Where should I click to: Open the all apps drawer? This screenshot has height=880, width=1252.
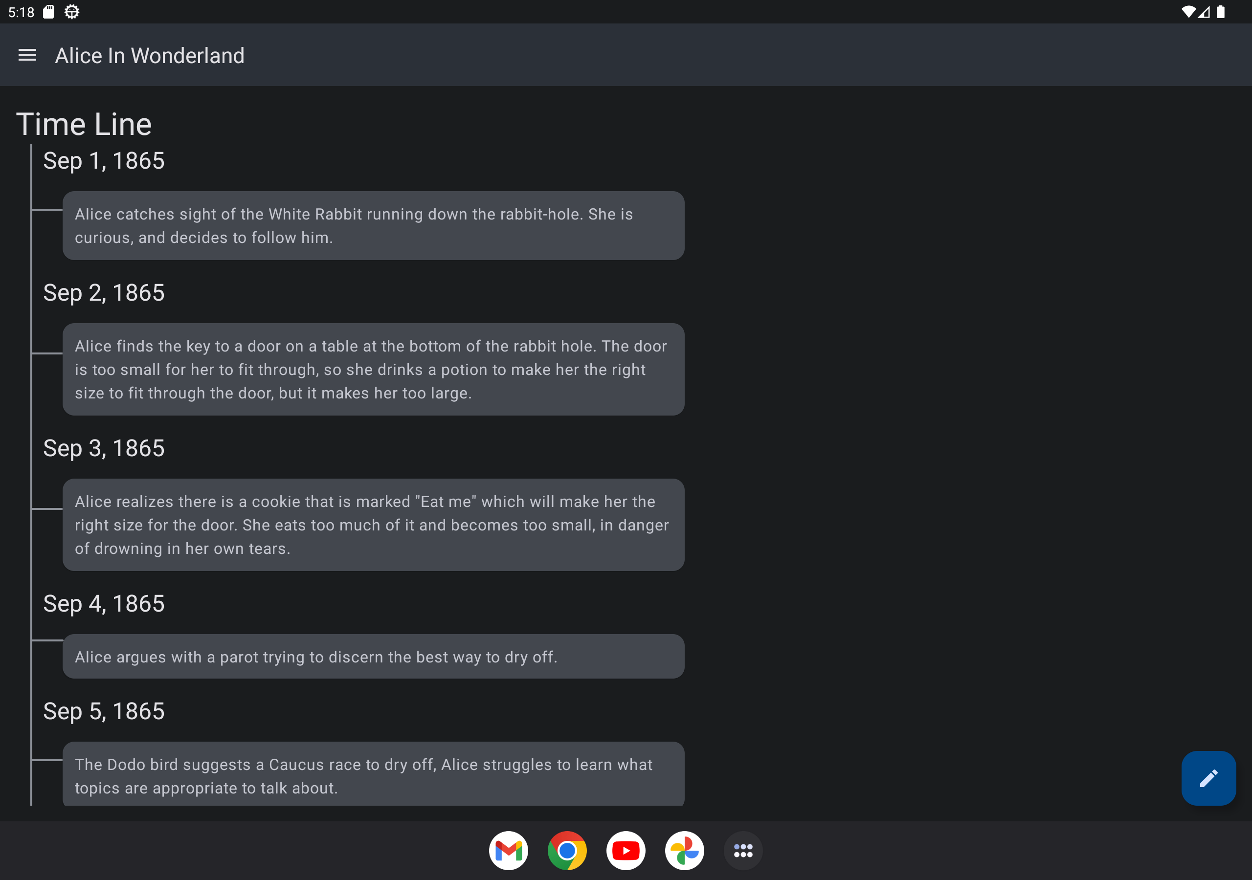click(x=743, y=850)
